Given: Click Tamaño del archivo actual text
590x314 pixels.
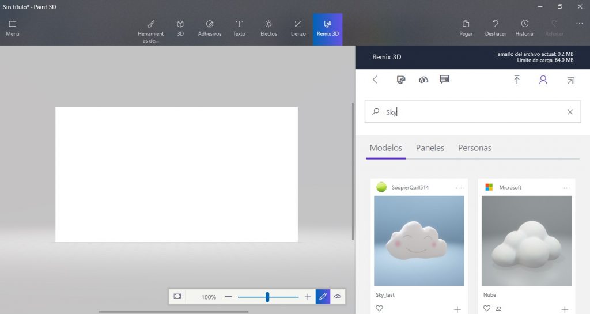Looking at the screenshot, I should pos(534,54).
